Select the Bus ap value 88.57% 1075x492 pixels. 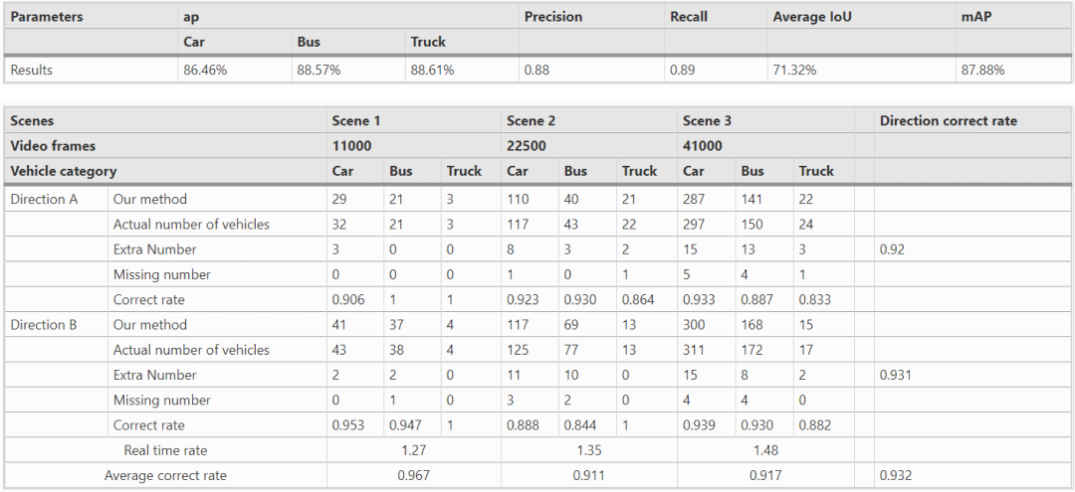tap(319, 70)
